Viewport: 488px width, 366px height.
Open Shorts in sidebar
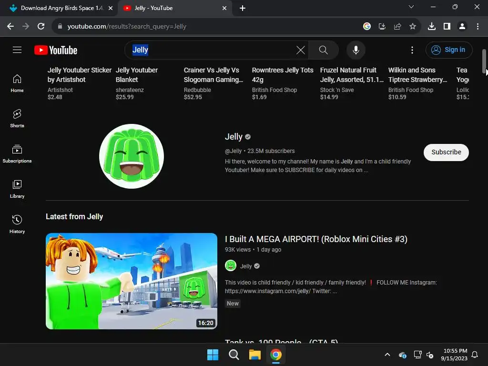tap(17, 119)
